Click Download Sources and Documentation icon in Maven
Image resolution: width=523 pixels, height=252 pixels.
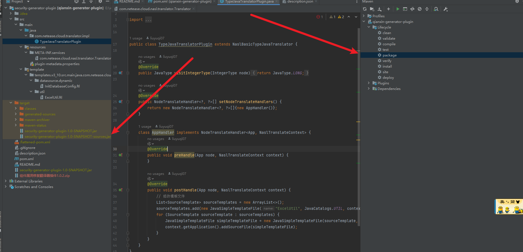click(380, 9)
